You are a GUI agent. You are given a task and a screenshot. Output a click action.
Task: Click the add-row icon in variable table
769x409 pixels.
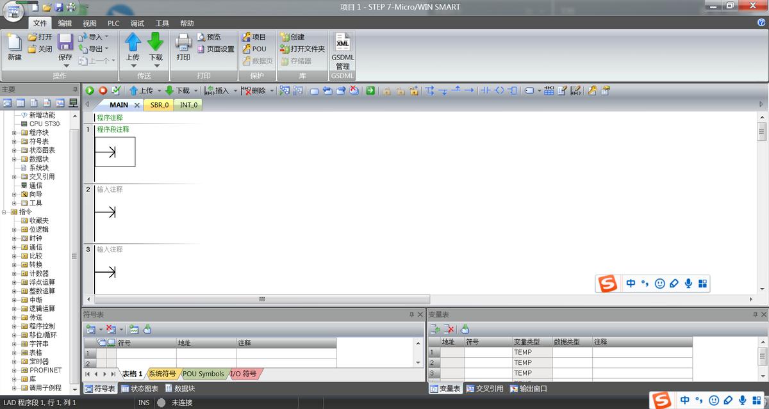435,329
